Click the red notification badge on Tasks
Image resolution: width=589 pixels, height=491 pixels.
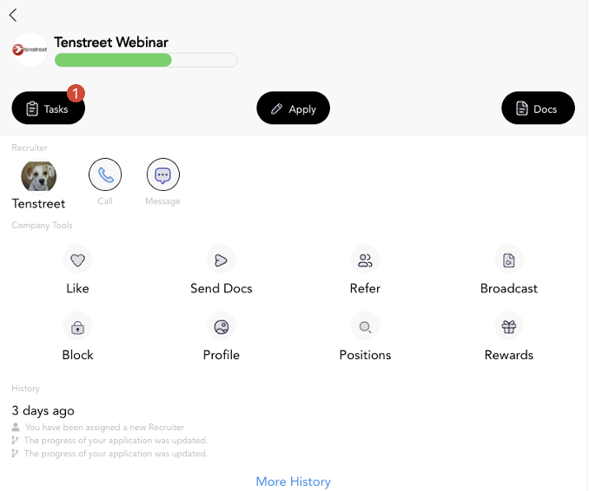[x=76, y=93]
